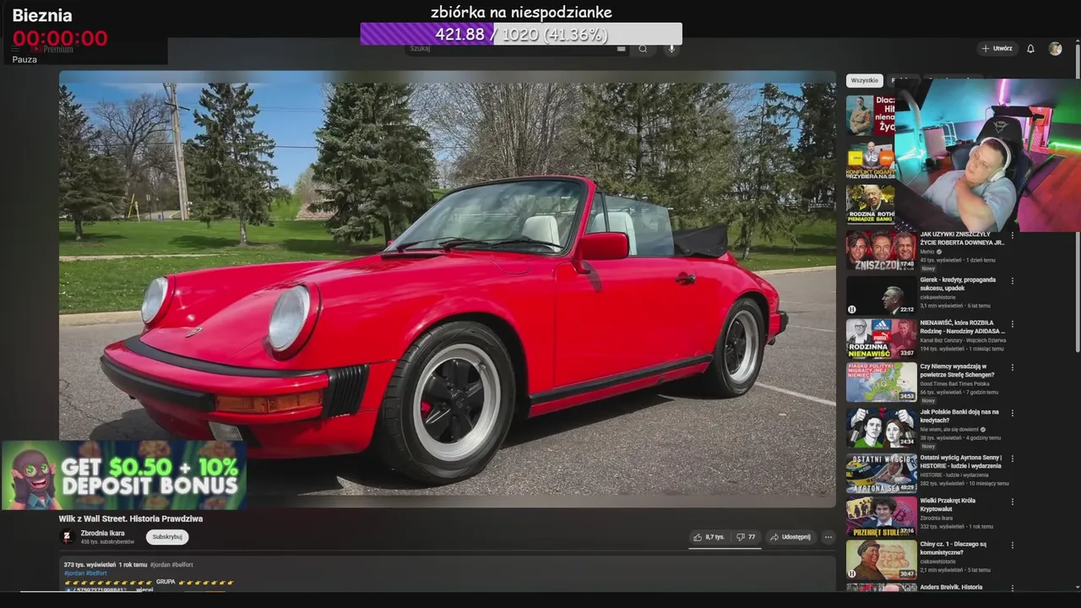
Task: Open more actions menu beside Udostępnij
Action: tap(828, 537)
